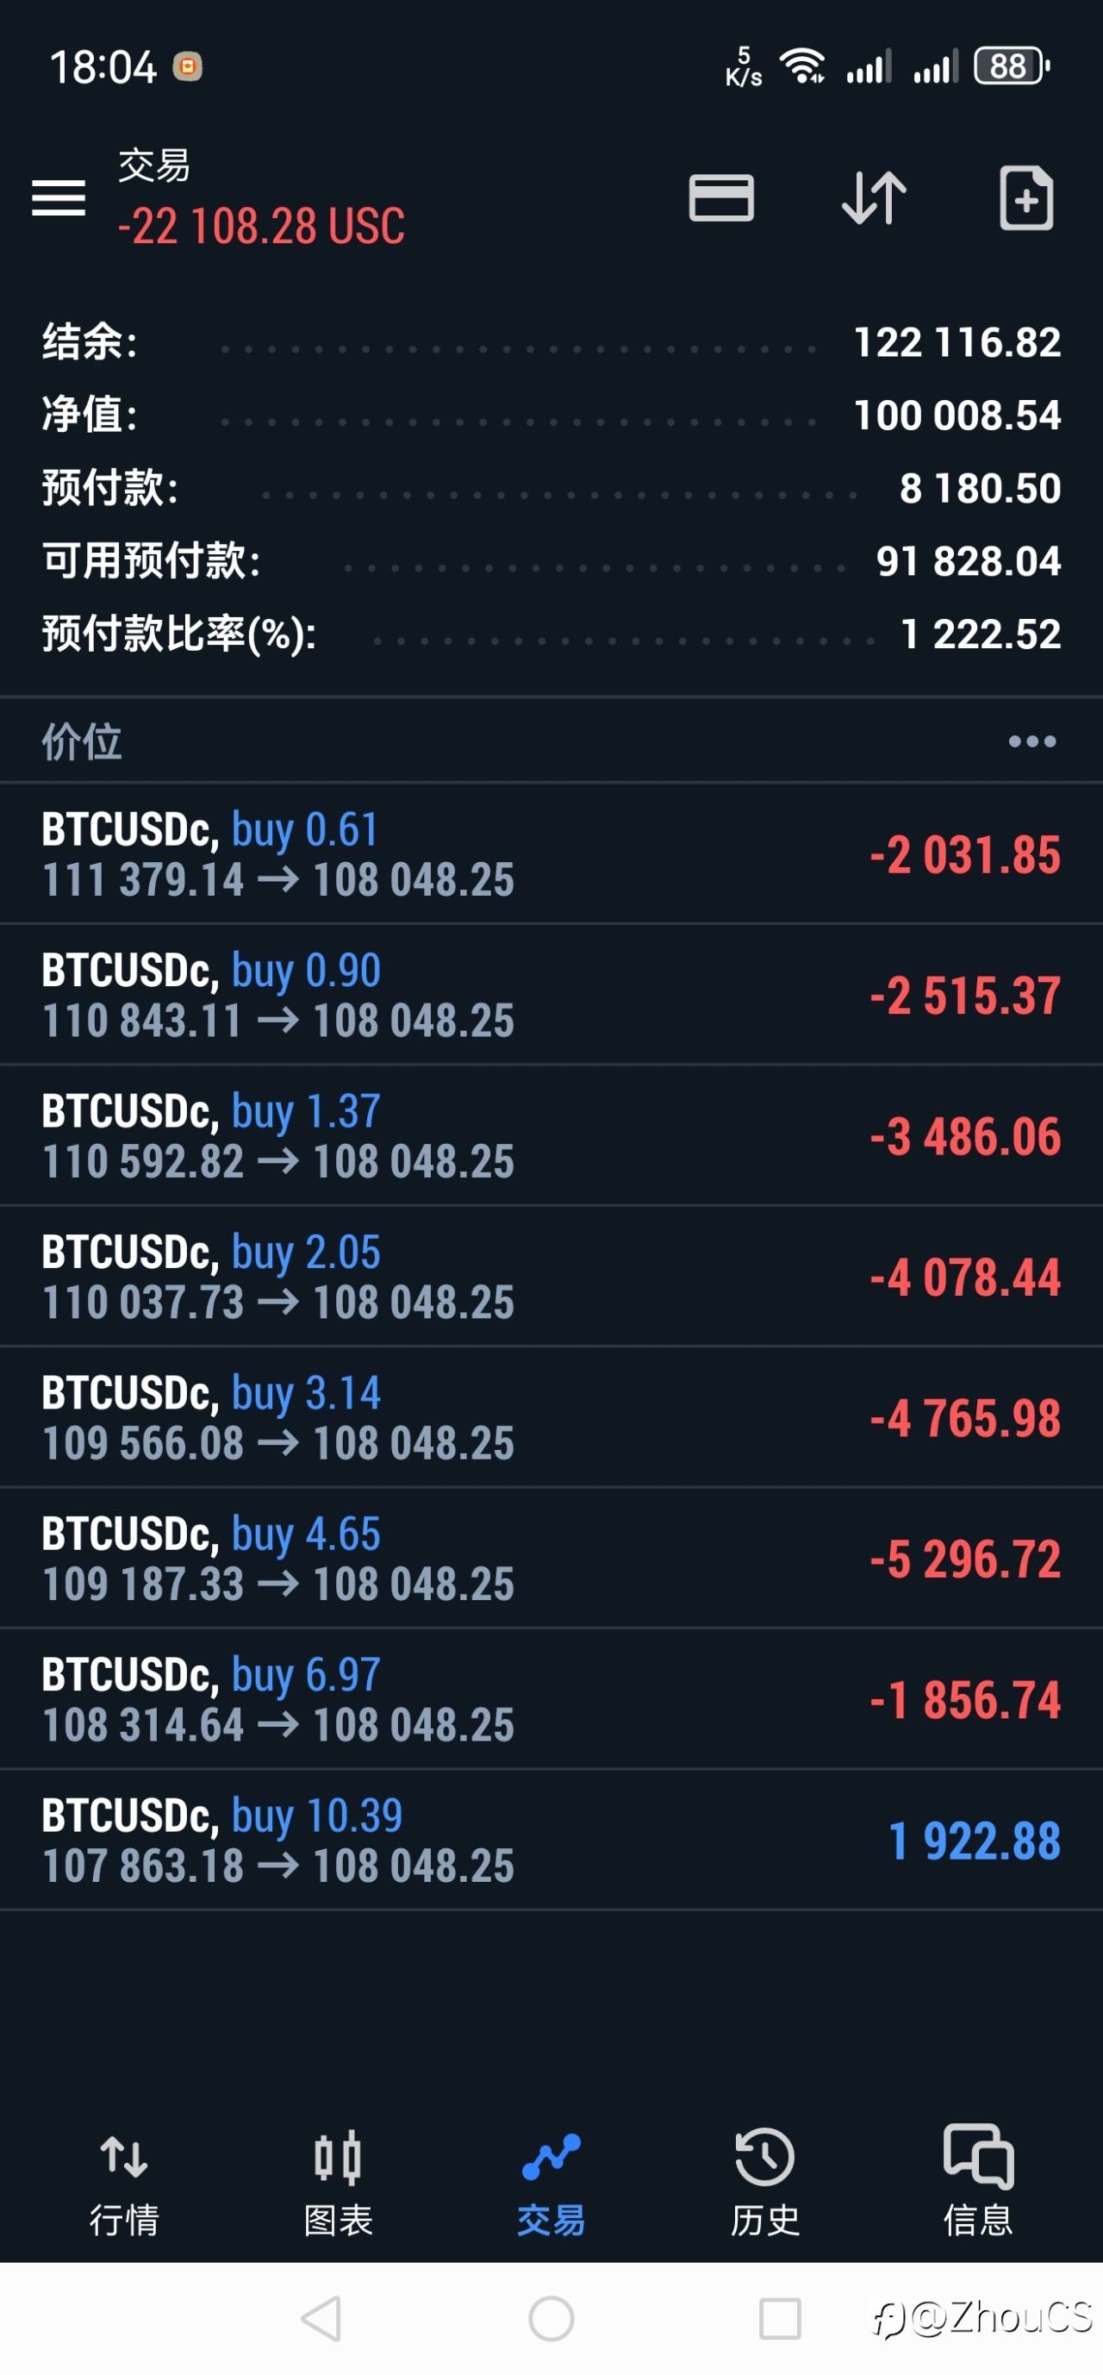Expand the BTCUSDc buy 0.90 position
The image size is (1103, 2375).
[x=551, y=995]
